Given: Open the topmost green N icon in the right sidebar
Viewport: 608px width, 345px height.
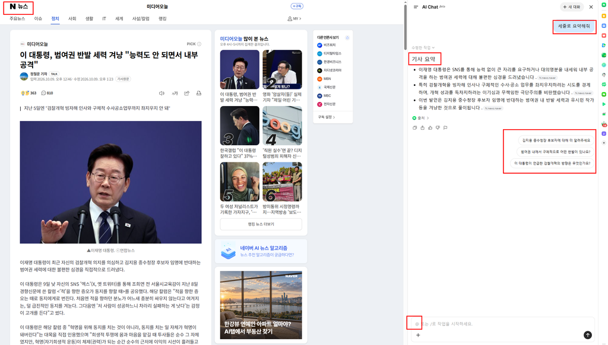Looking at the screenshot, I should pyautogui.click(x=604, y=4).
